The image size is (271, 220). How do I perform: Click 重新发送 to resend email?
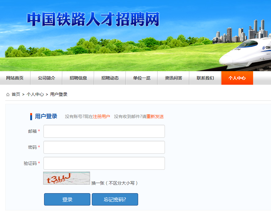click(155, 116)
